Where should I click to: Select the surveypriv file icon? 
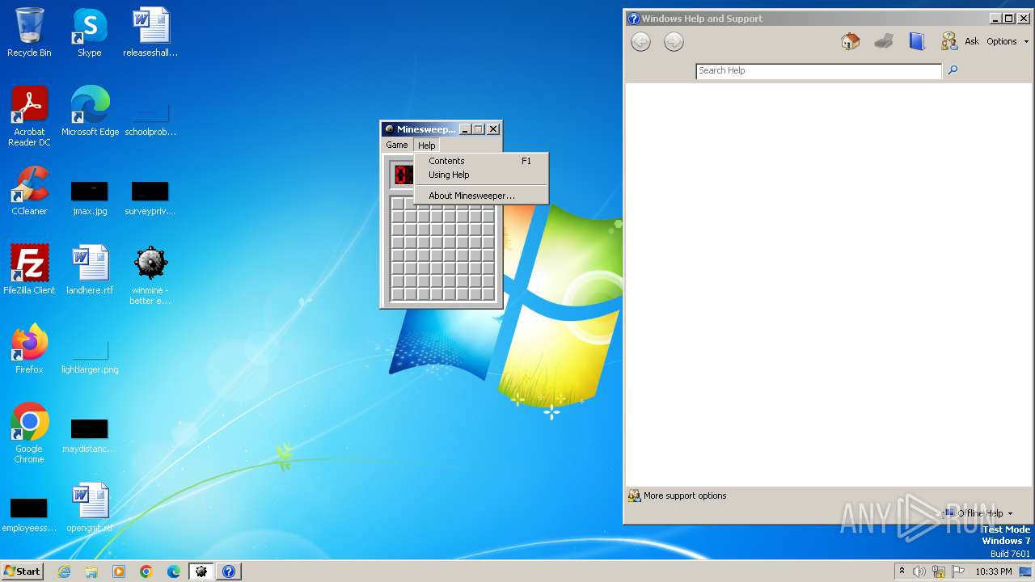[150, 199]
